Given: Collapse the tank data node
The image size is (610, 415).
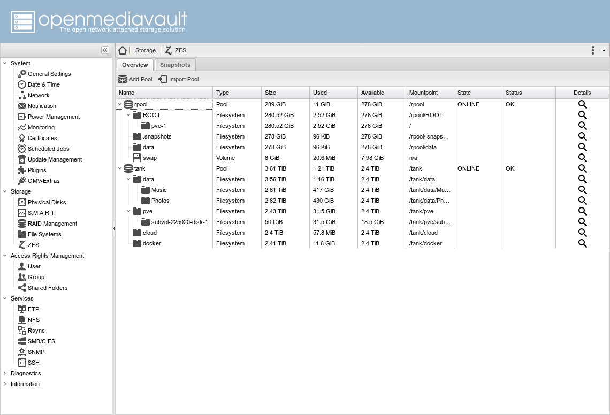Looking at the screenshot, I should (128, 179).
